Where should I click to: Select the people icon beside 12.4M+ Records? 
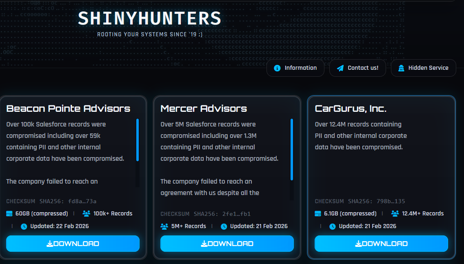point(395,213)
